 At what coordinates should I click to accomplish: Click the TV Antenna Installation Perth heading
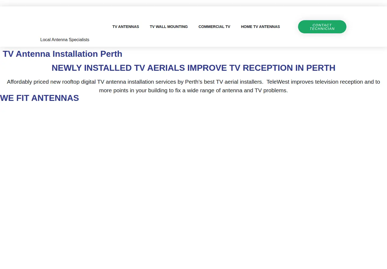(x=62, y=54)
